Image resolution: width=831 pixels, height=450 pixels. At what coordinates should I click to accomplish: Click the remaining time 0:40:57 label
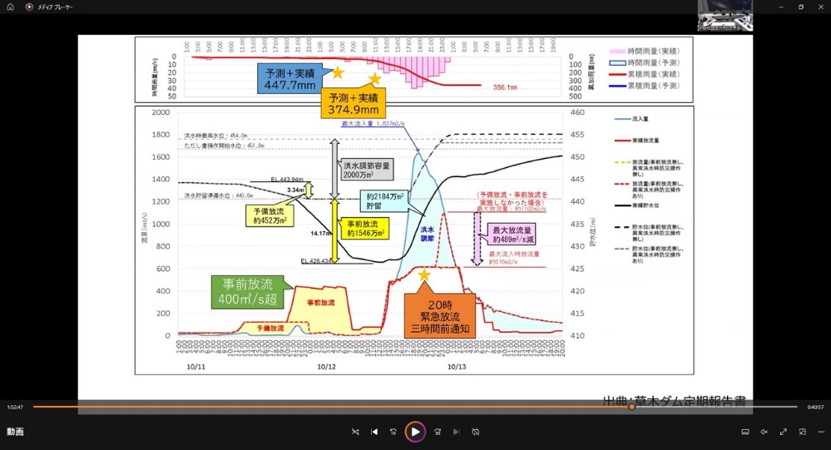(815, 407)
